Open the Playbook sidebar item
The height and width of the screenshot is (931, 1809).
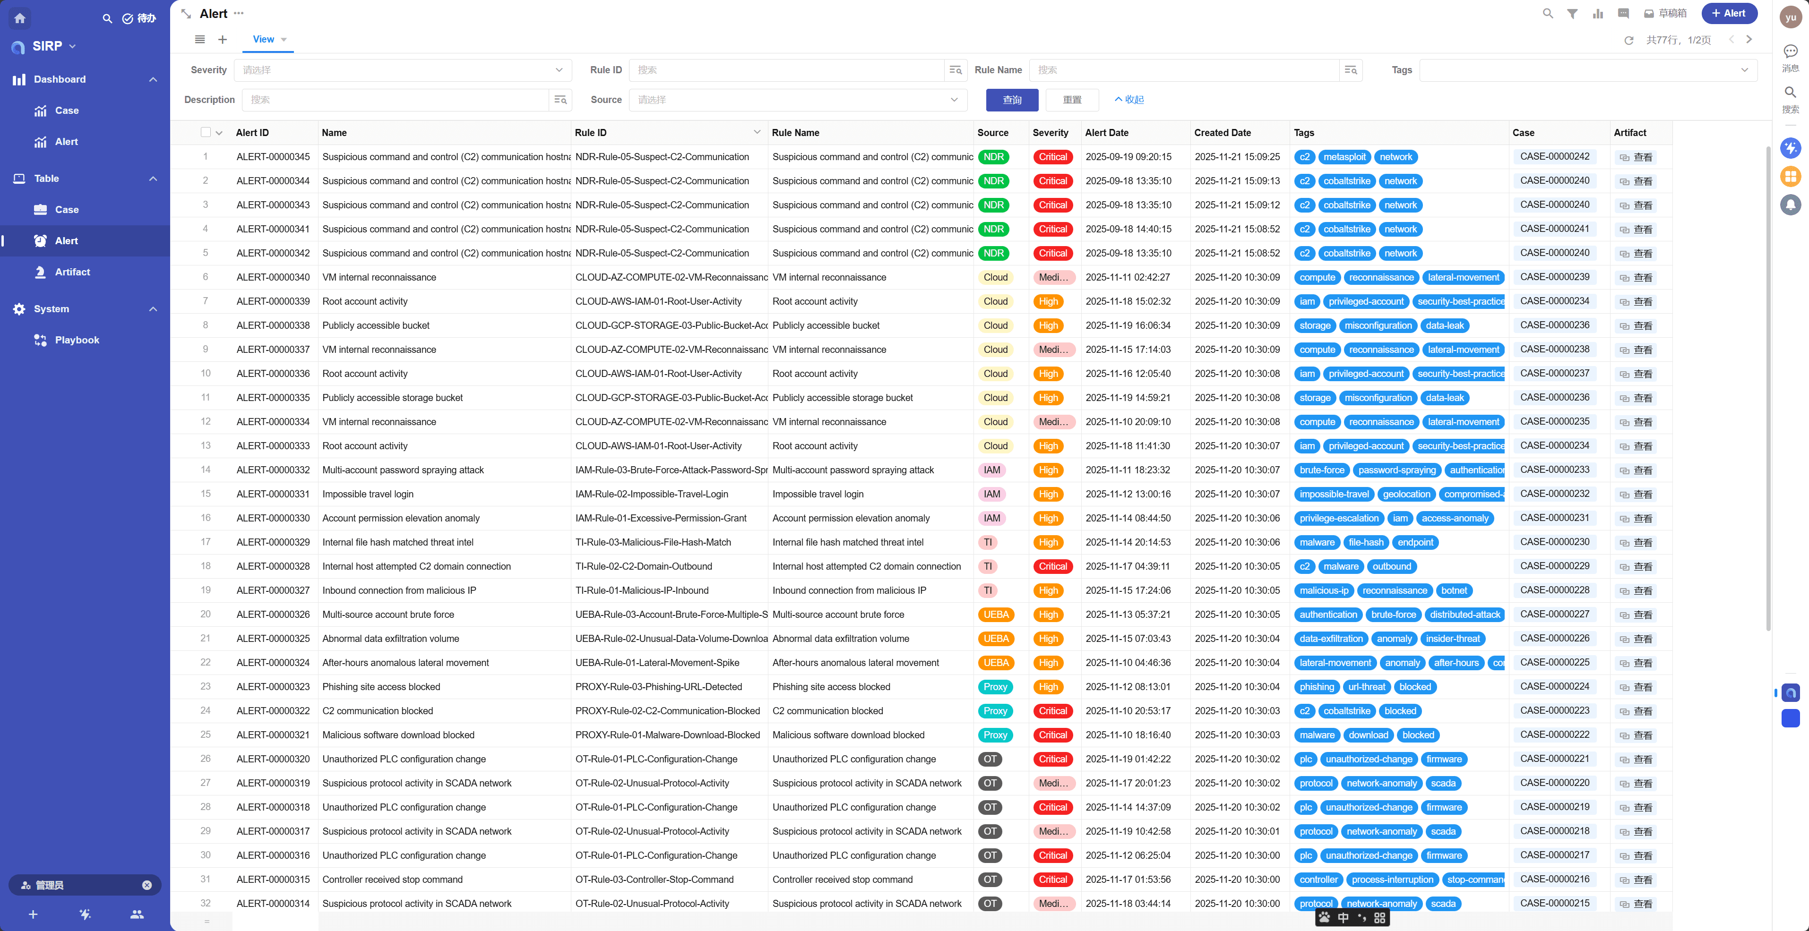77,340
